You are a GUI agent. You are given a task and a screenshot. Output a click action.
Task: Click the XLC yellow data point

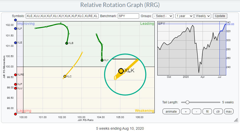click(65, 76)
